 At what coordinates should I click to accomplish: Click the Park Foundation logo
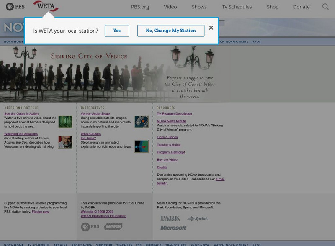click(x=170, y=218)
